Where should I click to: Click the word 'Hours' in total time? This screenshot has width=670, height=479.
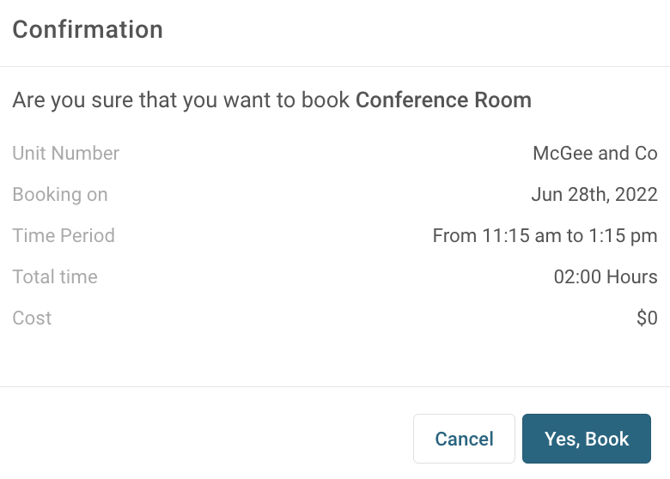click(631, 277)
